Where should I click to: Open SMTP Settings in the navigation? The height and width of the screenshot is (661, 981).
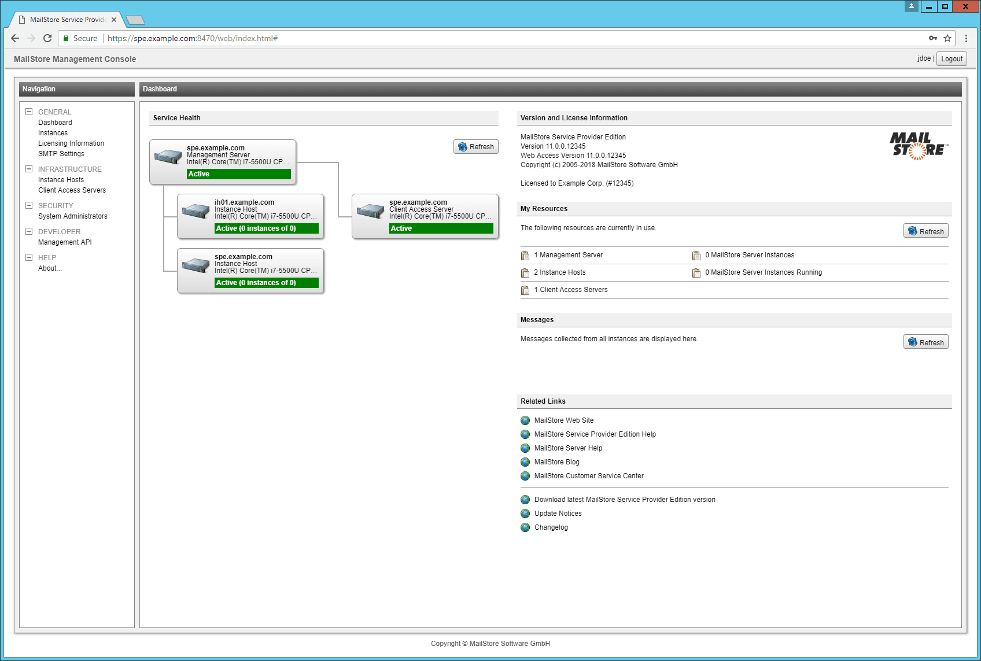tap(61, 154)
